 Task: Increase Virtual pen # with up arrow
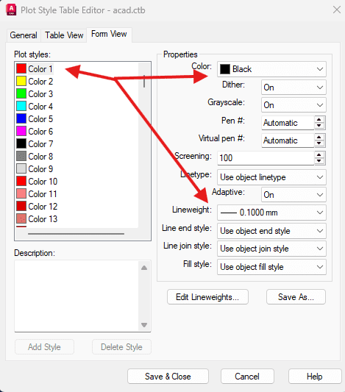point(319,138)
